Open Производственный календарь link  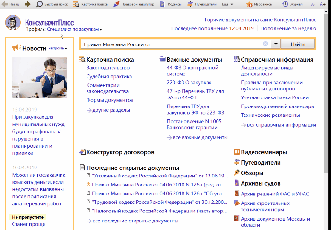coord(277,106)
